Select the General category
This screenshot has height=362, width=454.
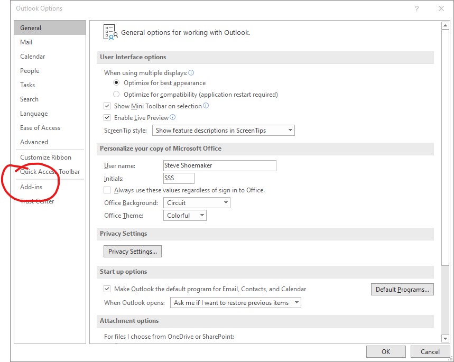[50, 28]
